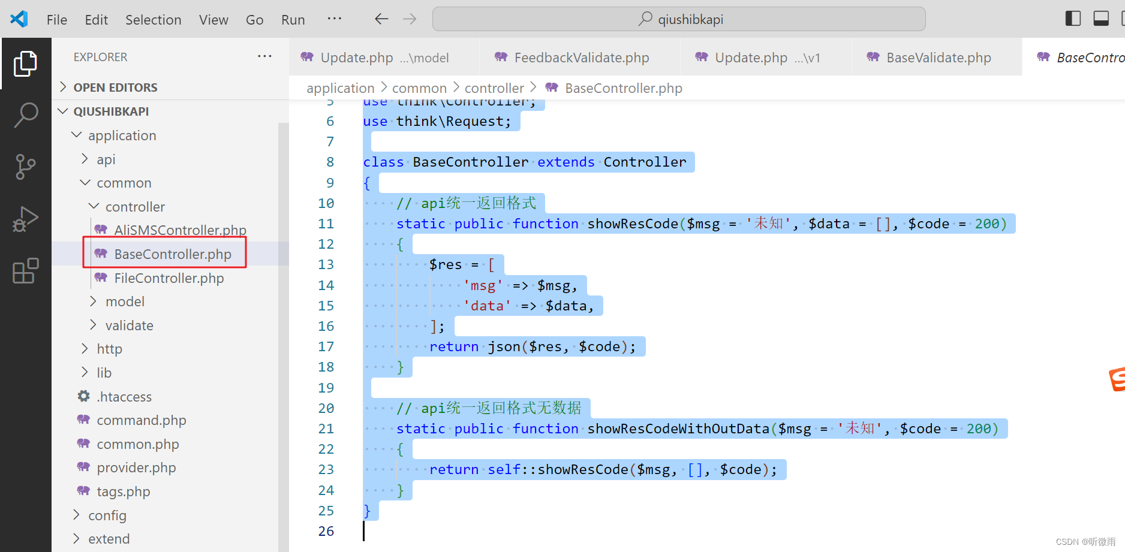Toggle the primary side bar layout icon
Screen dimensions: 1125x552
pyautogui.click(x=1073, y=19)
